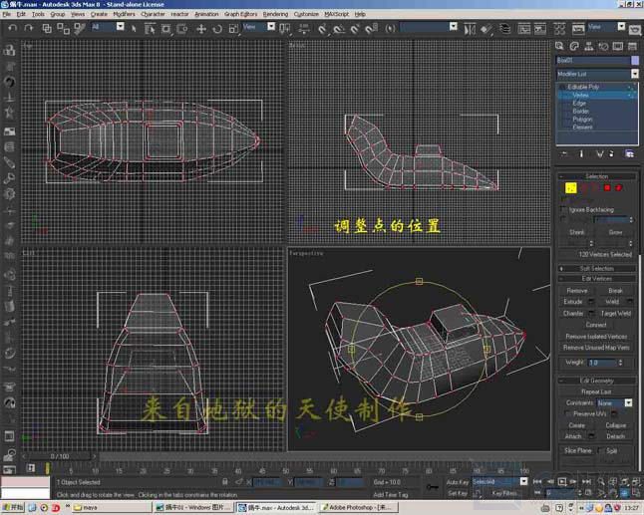Open the Create command panel tab
The image size is (644, 515).
click(x=559, y=46)
